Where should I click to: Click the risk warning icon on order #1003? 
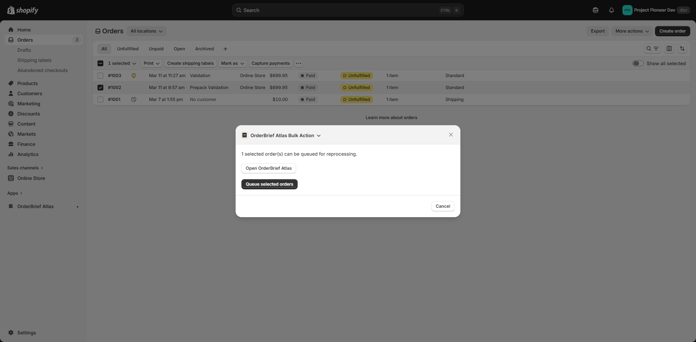134,76
